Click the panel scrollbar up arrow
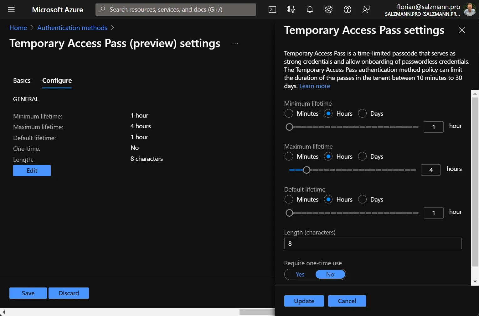Viewport: 479px width, 316px height. click(x=475, y=93)
